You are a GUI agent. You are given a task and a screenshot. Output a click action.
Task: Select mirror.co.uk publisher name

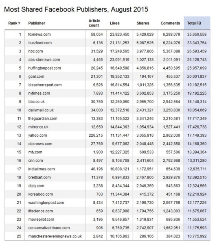(38, 127)
